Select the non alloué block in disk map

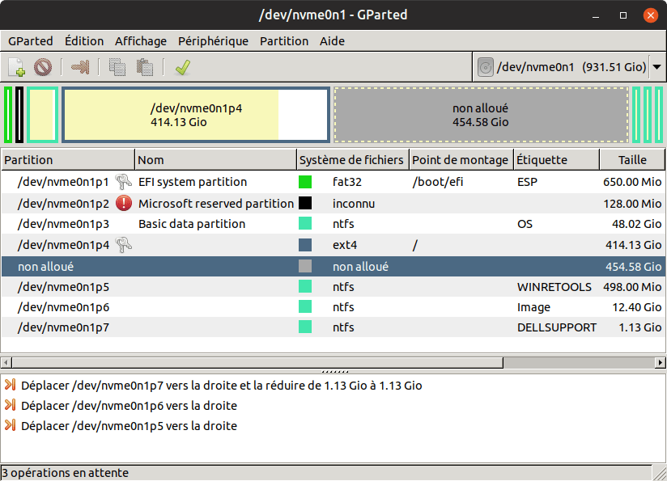[481, 115]
